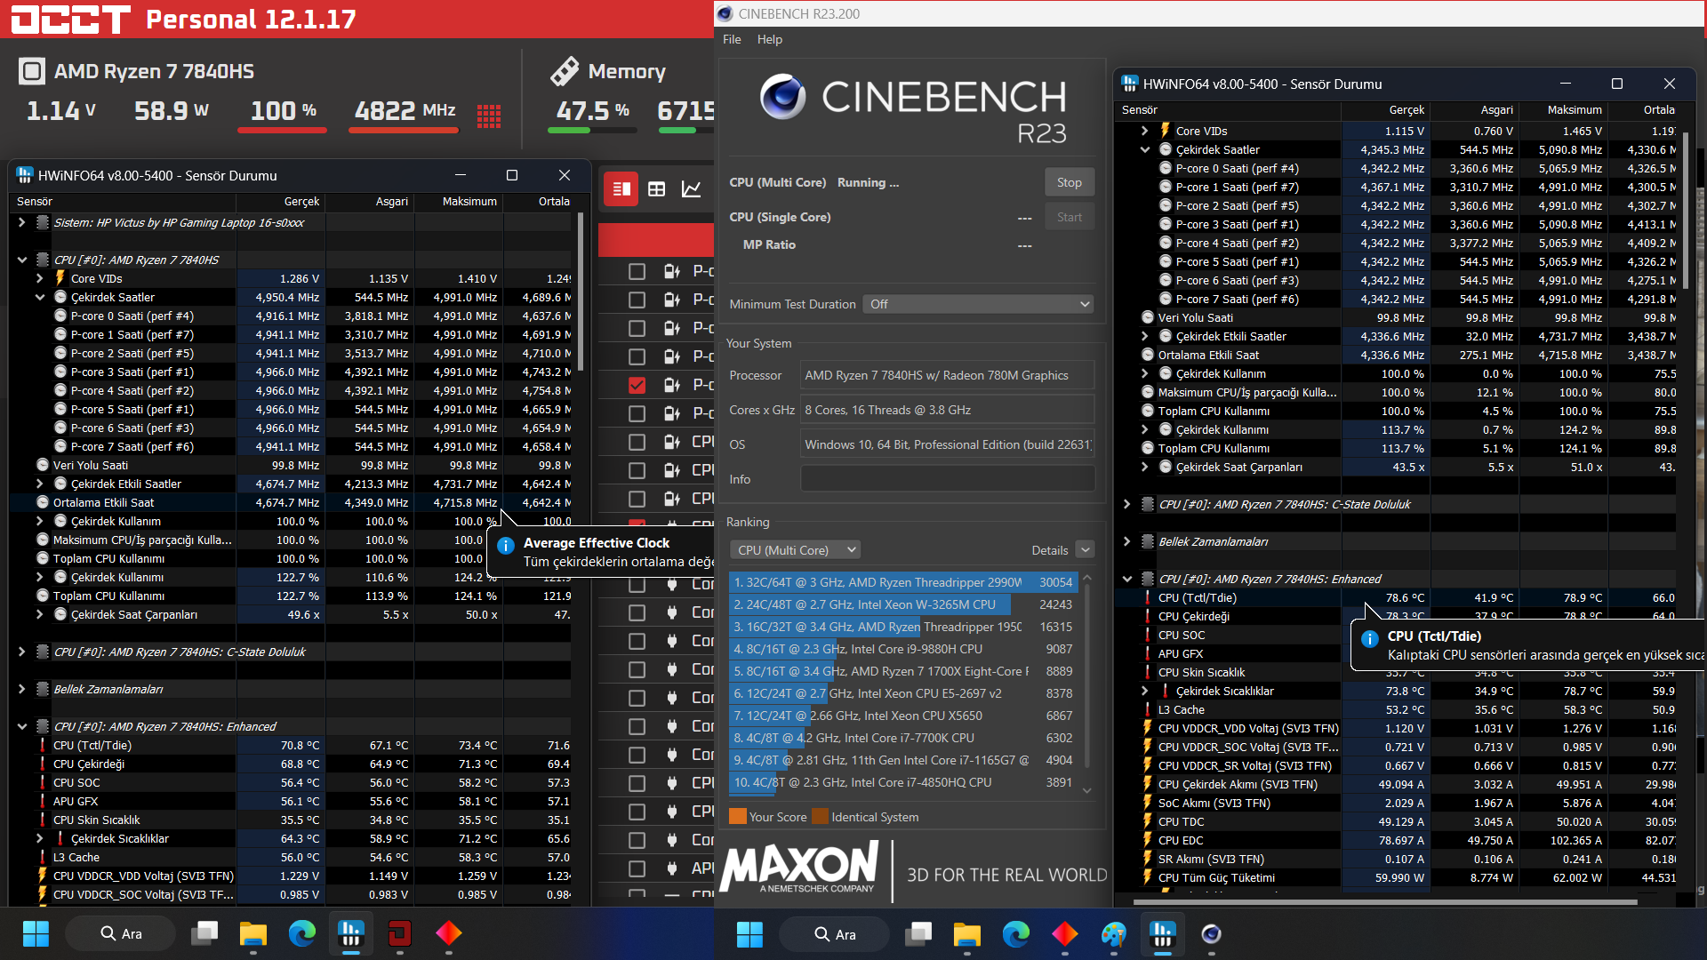This screenshot has width=1707, height=960.
Task: Open Cinebench icon on the right taskbar
Action: tap(1211, 934)
